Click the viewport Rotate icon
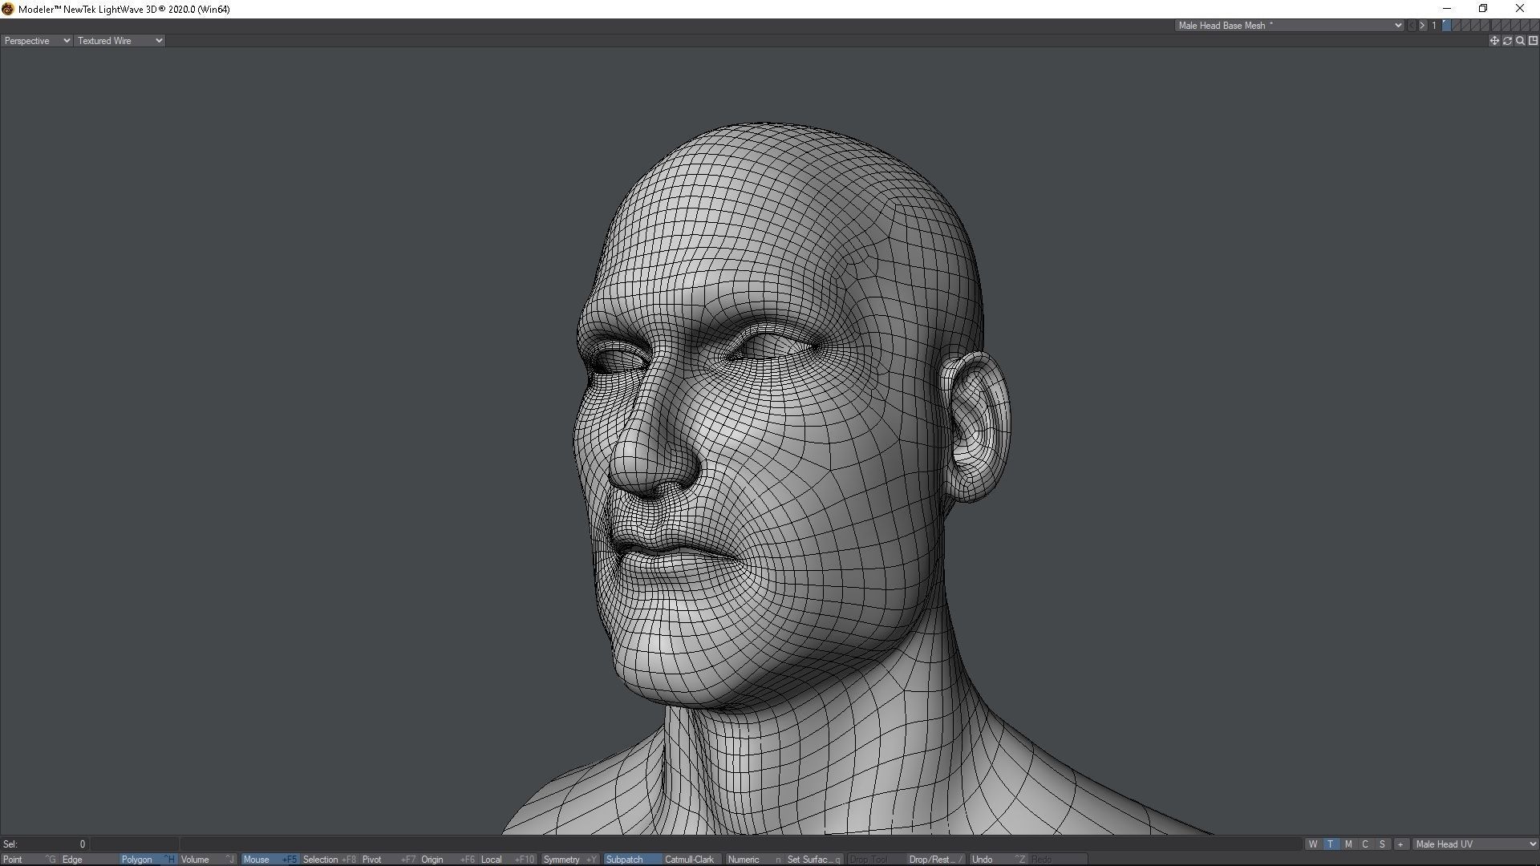Screen dimensions: 1540x866 [x=1507, y=41]
